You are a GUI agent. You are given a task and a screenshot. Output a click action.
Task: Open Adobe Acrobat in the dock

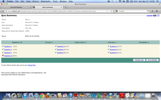(122, 96)
